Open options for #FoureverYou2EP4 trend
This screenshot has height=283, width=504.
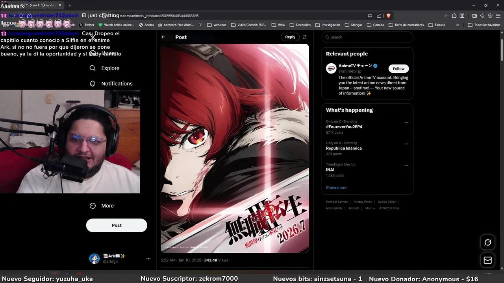406,123
